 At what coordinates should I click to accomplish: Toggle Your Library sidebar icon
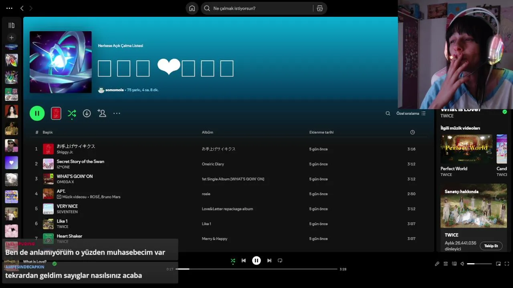(x=11, y=25)
